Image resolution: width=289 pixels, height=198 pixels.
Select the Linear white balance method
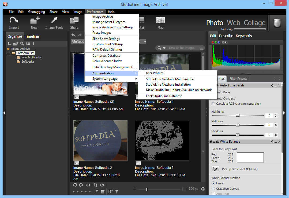pos(213,183)
